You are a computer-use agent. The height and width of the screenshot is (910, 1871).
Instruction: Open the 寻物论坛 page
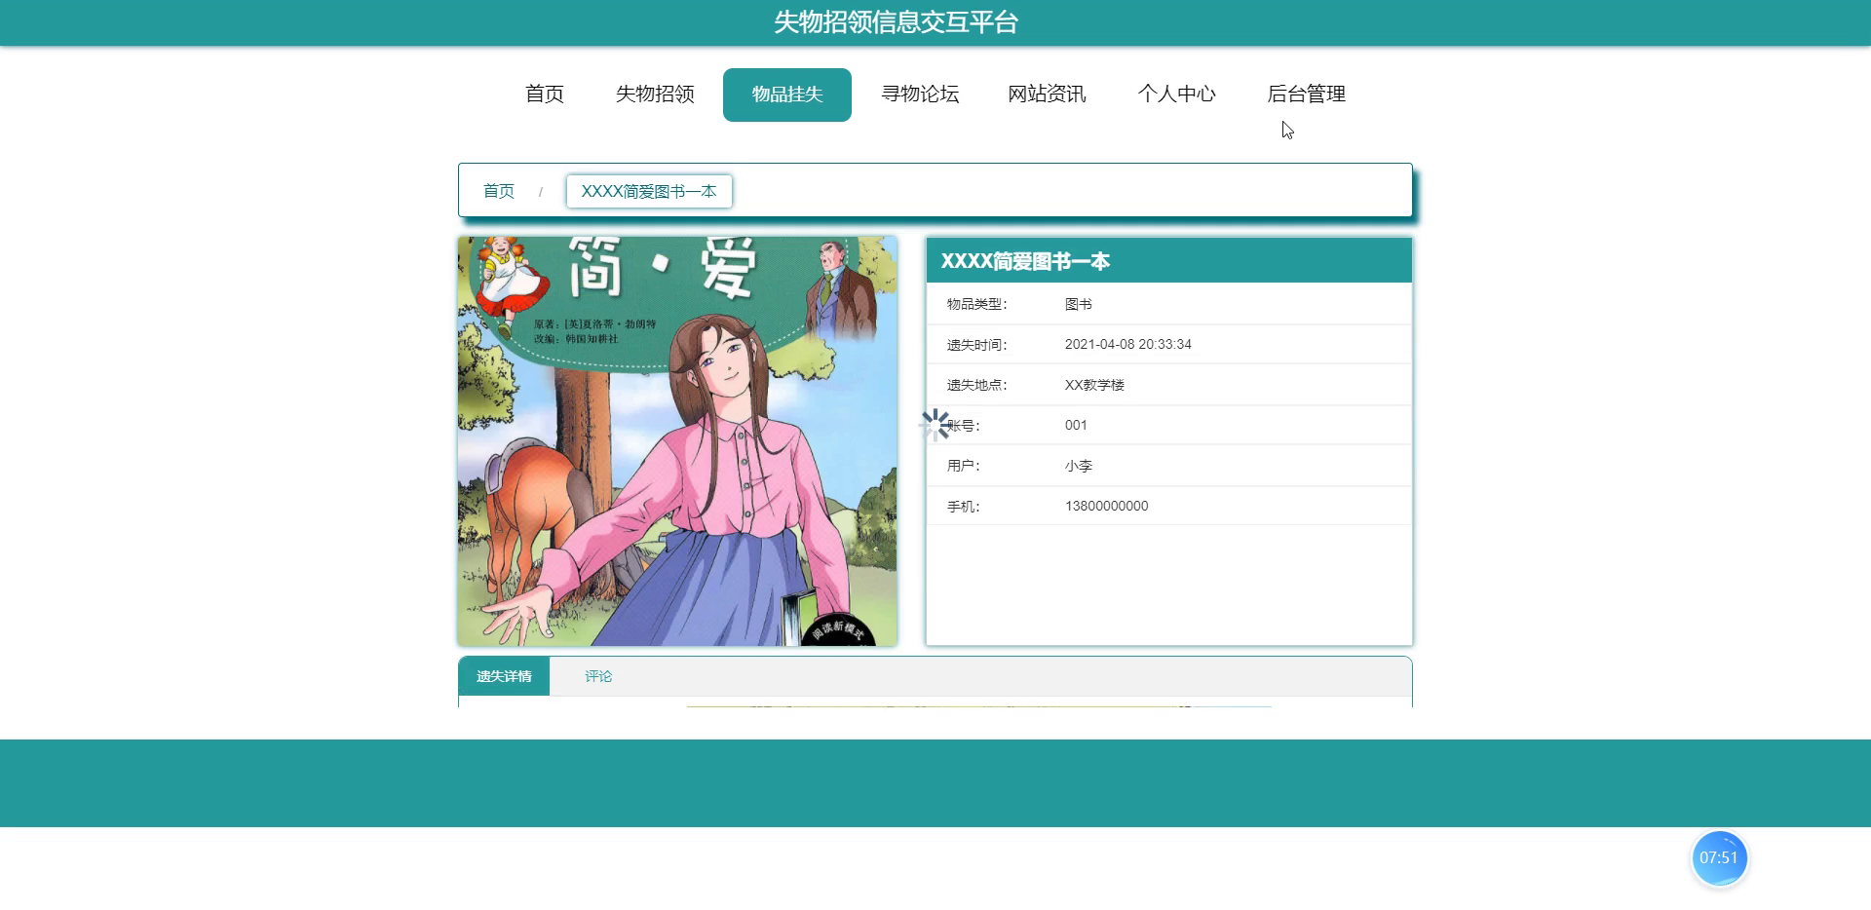coord(920,95)
